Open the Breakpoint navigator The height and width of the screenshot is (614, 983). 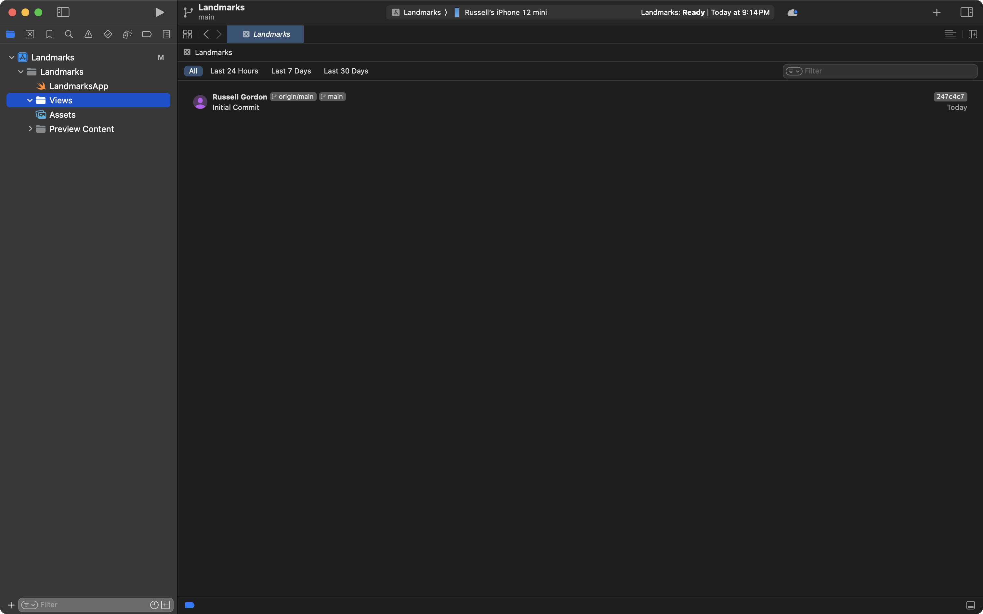(147, 34)
